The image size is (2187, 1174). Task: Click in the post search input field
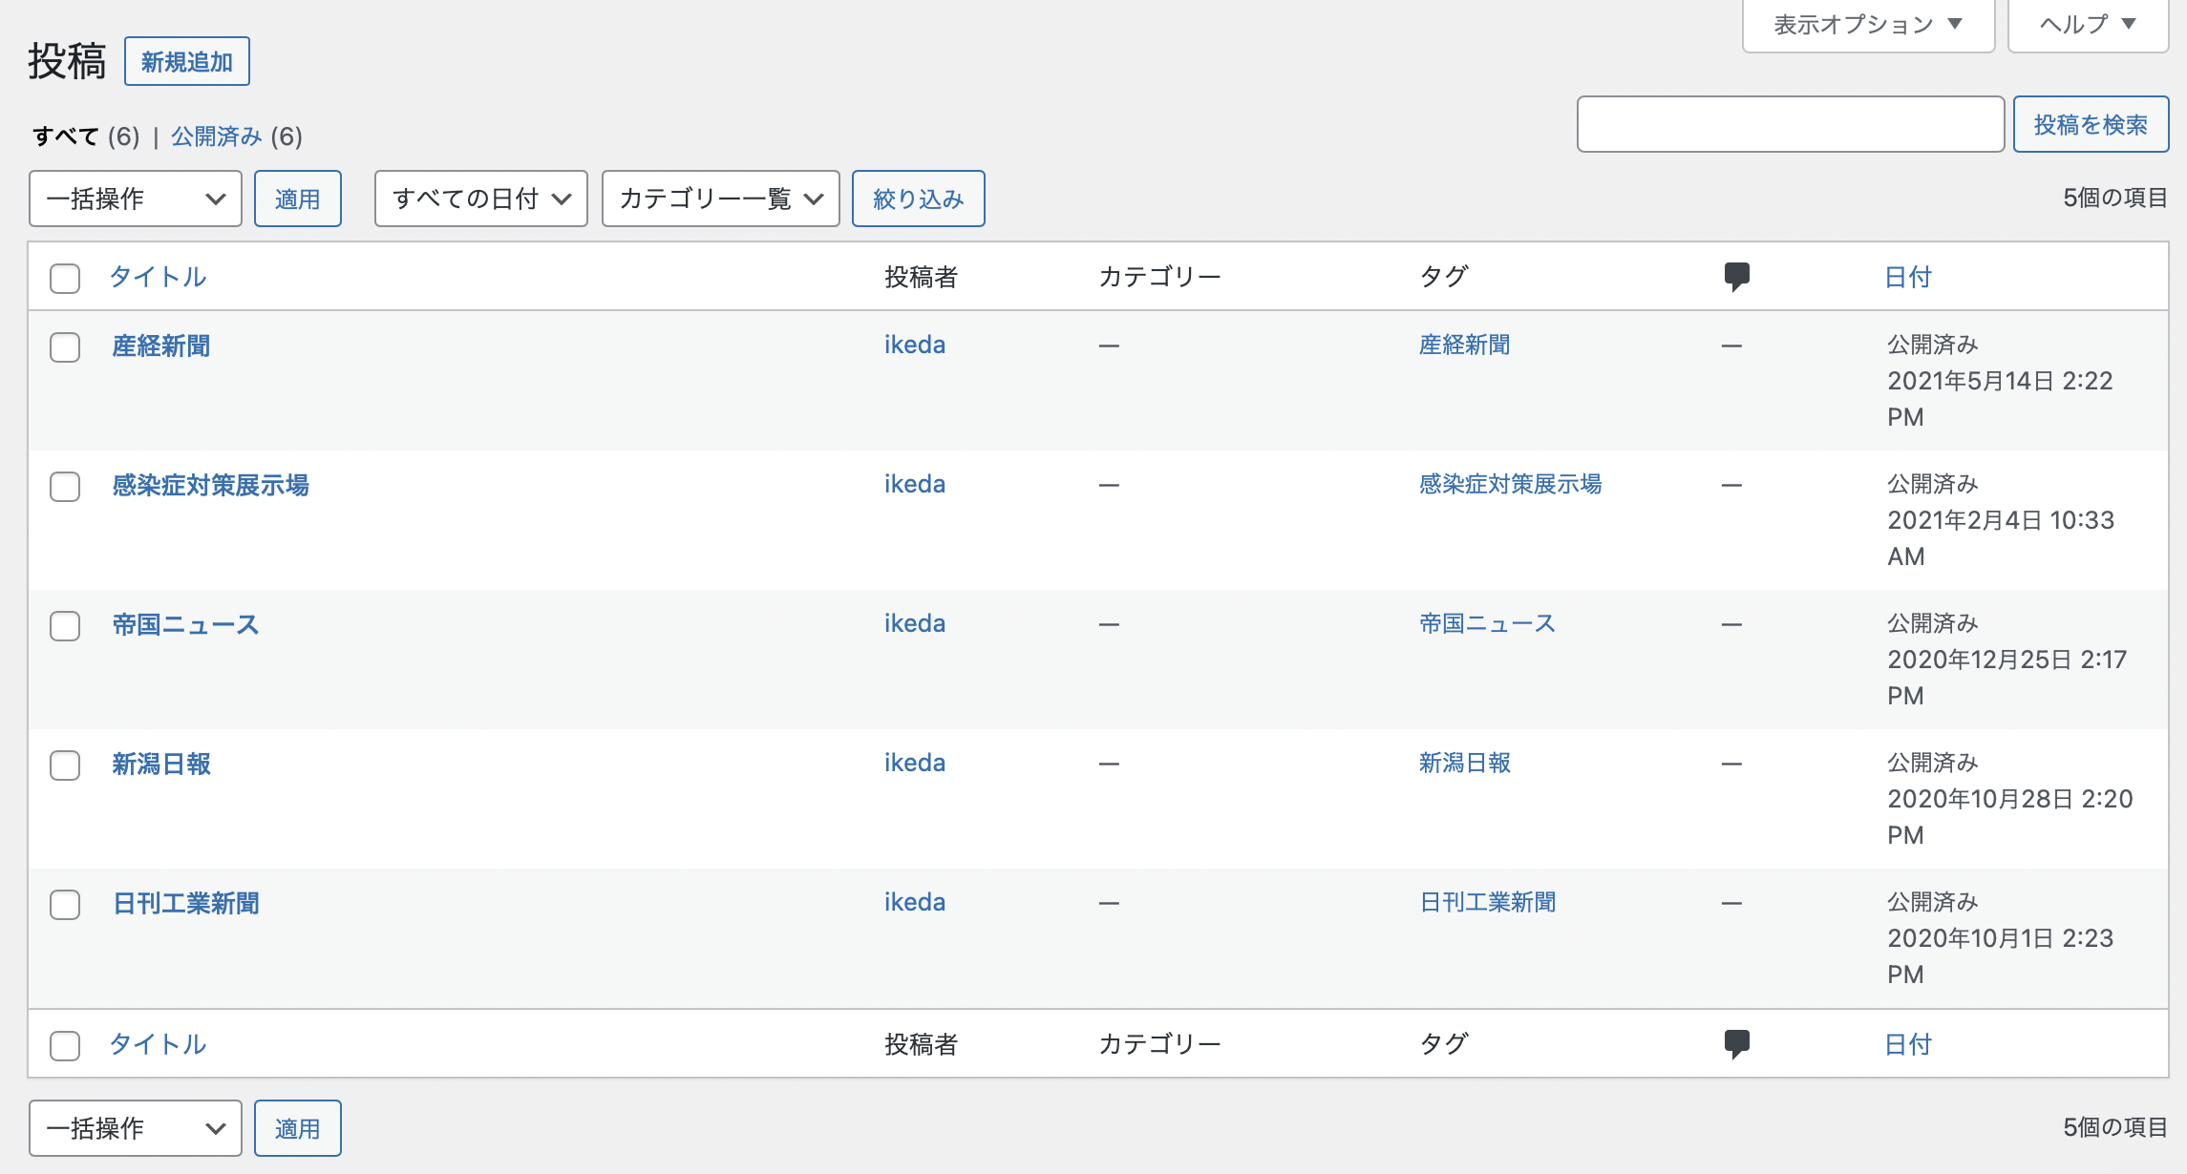[x=1791, y=124]
